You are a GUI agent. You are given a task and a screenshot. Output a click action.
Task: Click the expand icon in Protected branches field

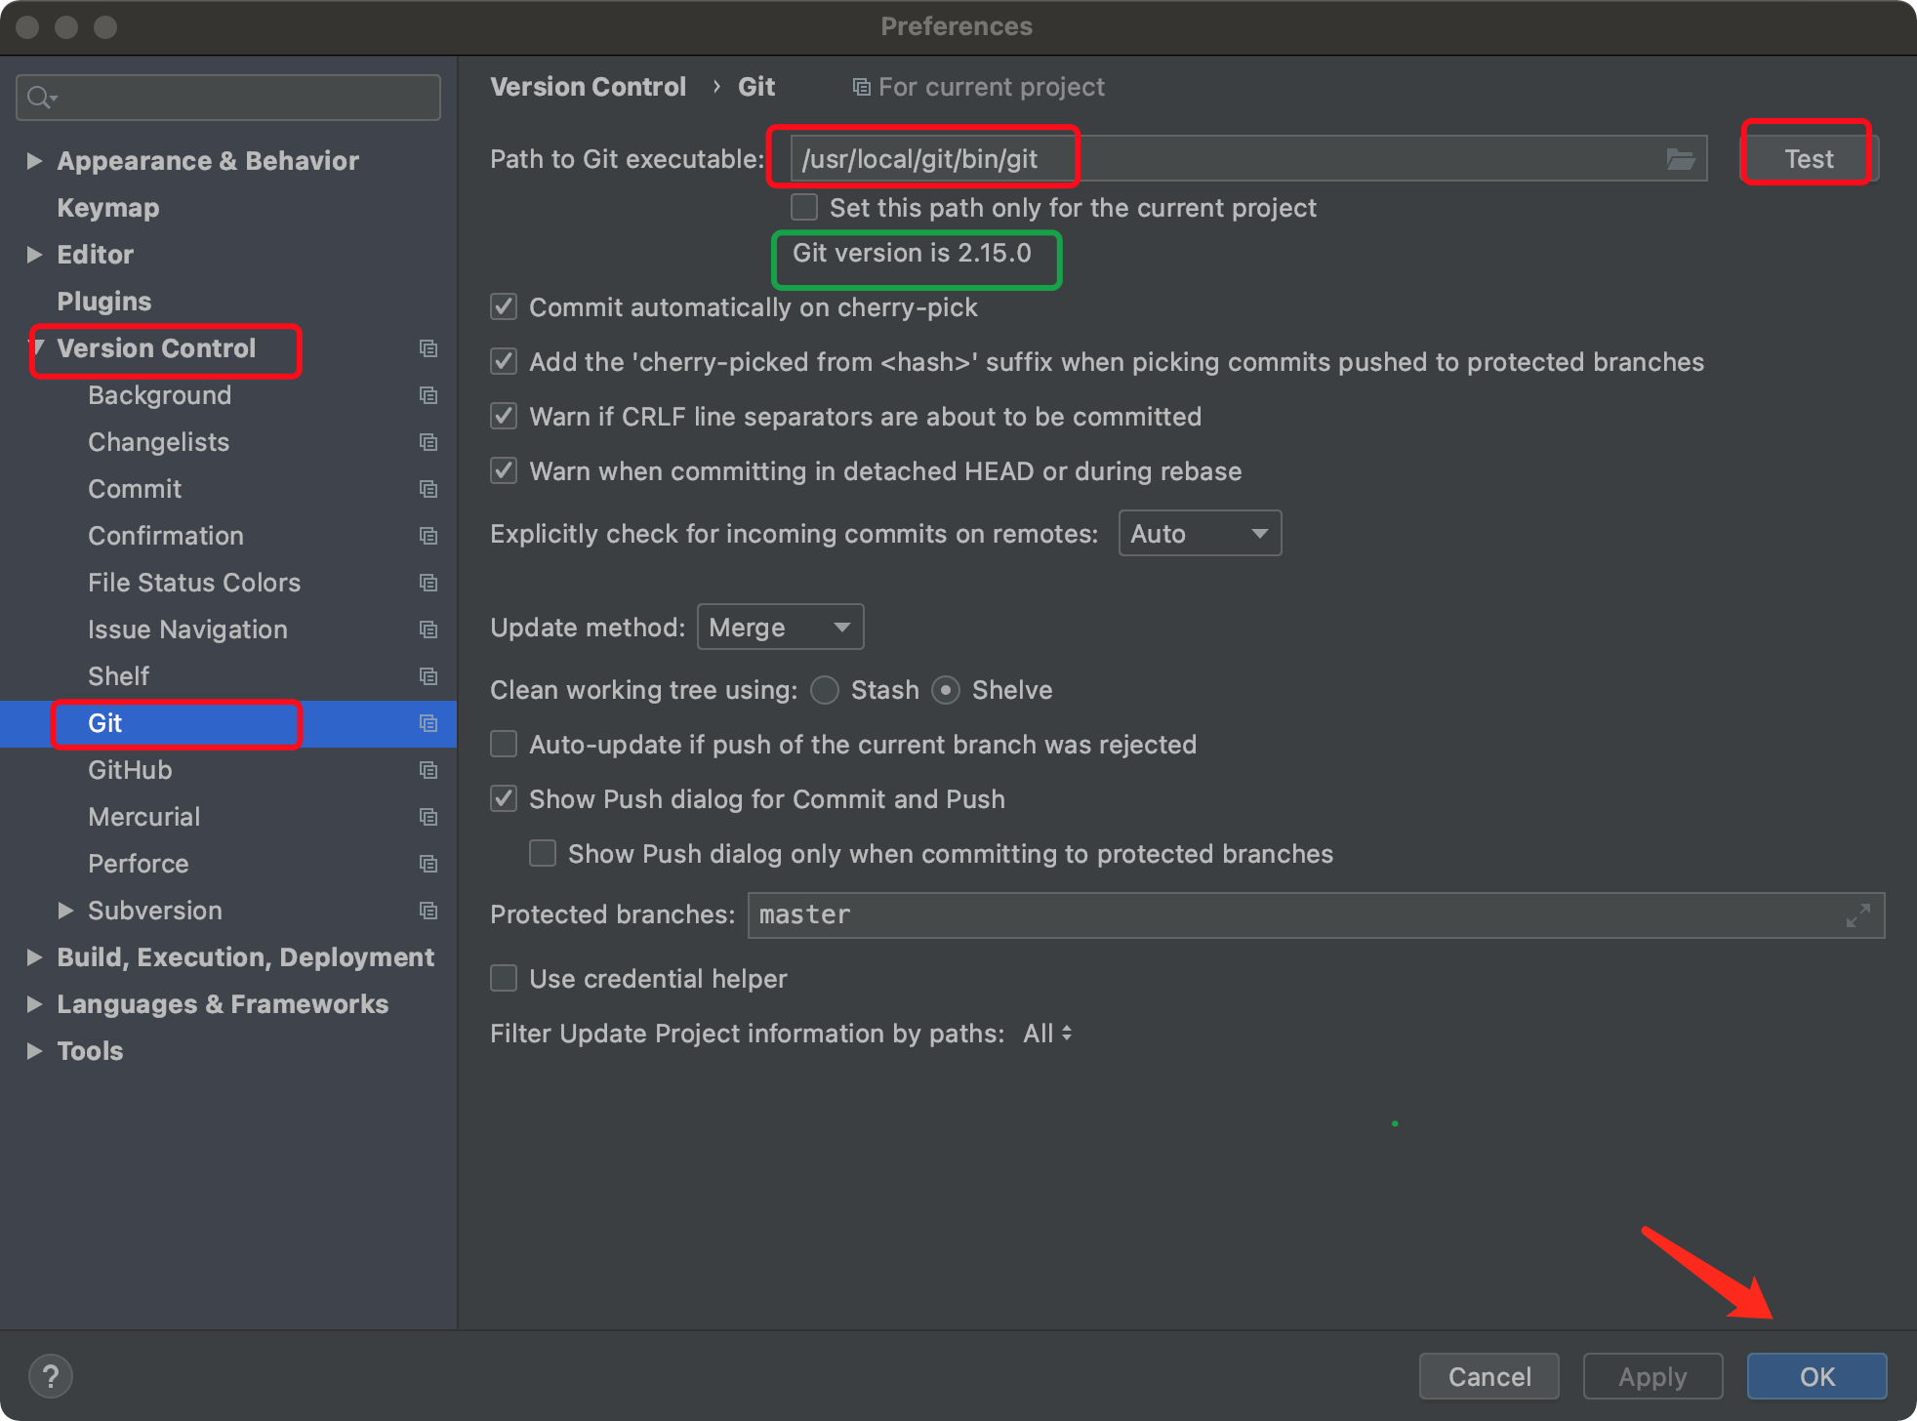pos(1858,915)
